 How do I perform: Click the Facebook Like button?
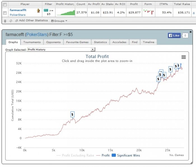(x=174, y=36)
